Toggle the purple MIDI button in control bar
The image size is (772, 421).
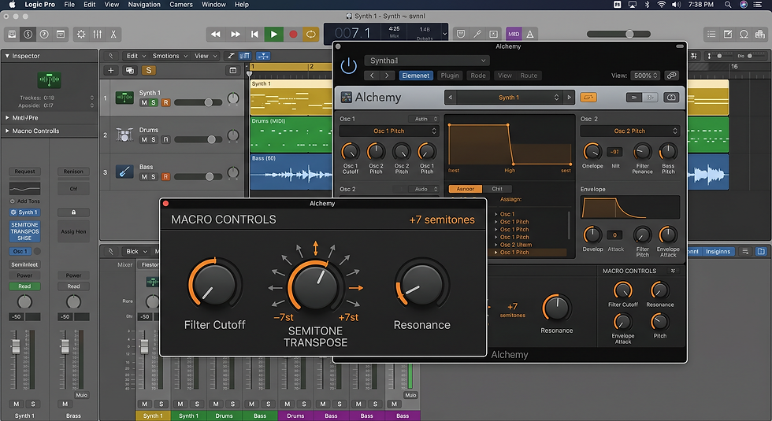click(x=514, y=34)
